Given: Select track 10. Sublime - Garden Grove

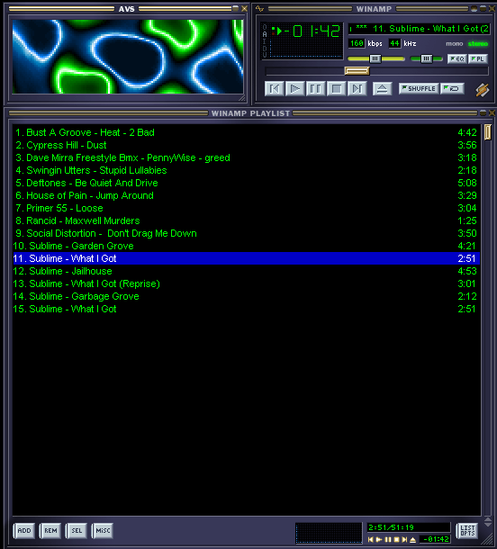Looking at the screenshot, I should coord(246,246).
